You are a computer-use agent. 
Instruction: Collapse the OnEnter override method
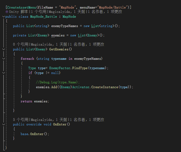3,124
